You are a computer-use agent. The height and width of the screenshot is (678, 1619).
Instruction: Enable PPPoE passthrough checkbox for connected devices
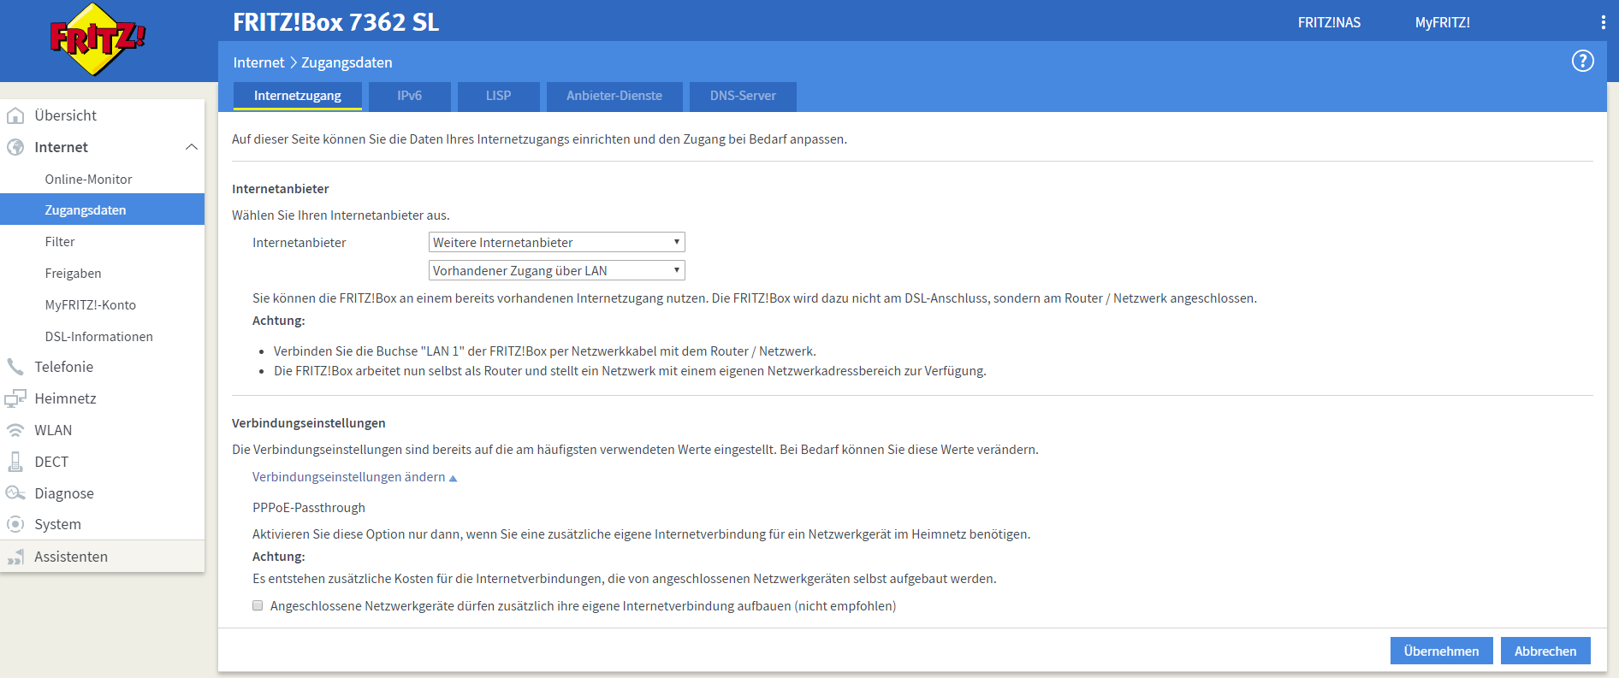[258, 605]
